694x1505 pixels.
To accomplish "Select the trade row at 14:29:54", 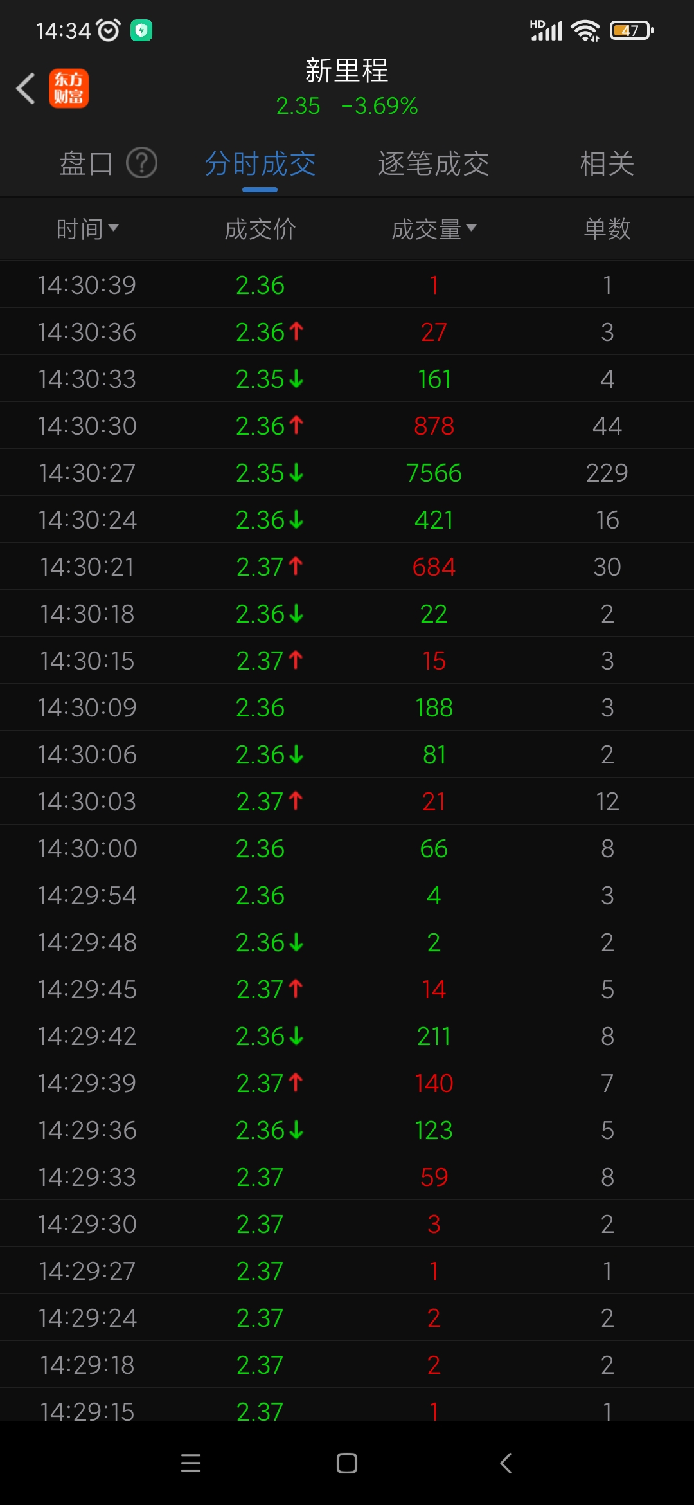I will 347,895.
